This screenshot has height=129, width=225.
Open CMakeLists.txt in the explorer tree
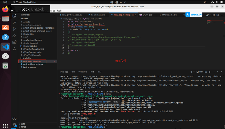pyautogui.click(x=30, y=46)
